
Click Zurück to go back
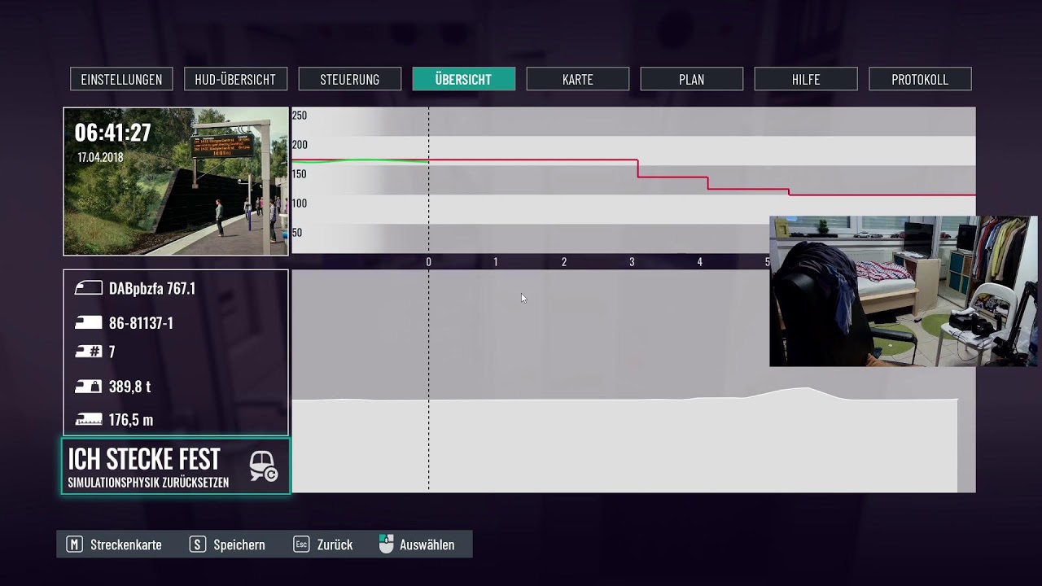pyautogui.click(x=335, y=544)
